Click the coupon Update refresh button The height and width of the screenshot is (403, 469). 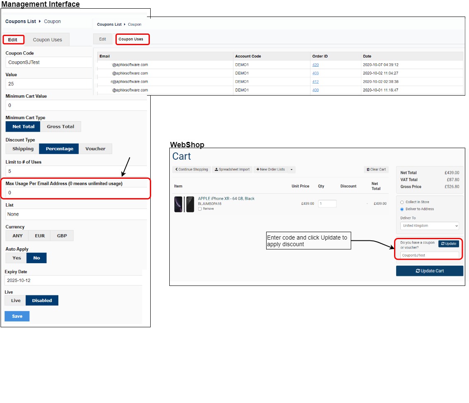point(448,244)
